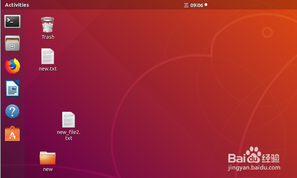Start LibreOffice Writer from the dock
The height and width of the screenshot is (178, 297).
(12, 88)
